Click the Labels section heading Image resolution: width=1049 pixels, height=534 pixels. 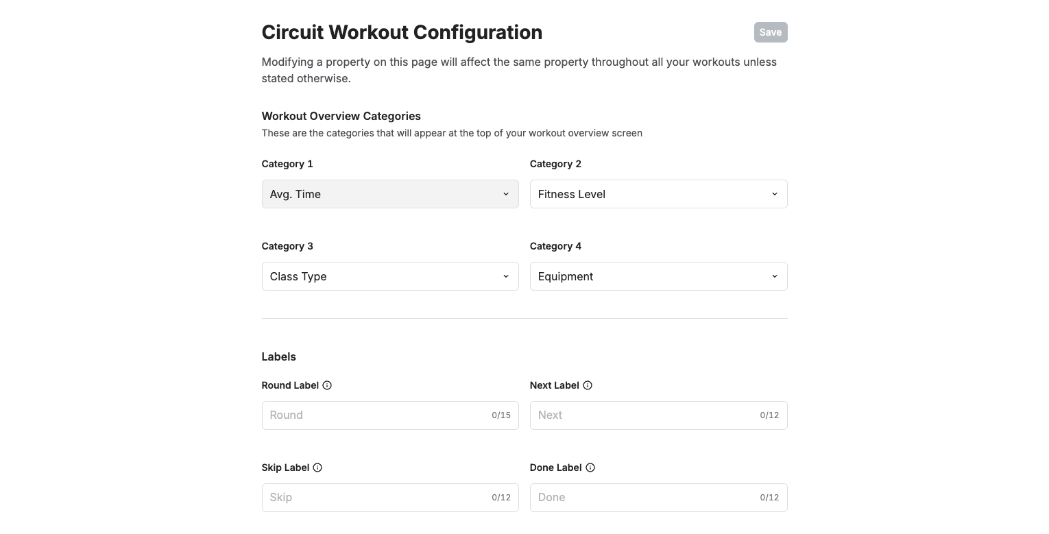point(279,356)
